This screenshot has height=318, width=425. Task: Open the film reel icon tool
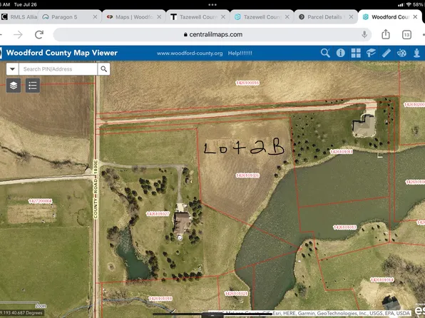(401, 53)
